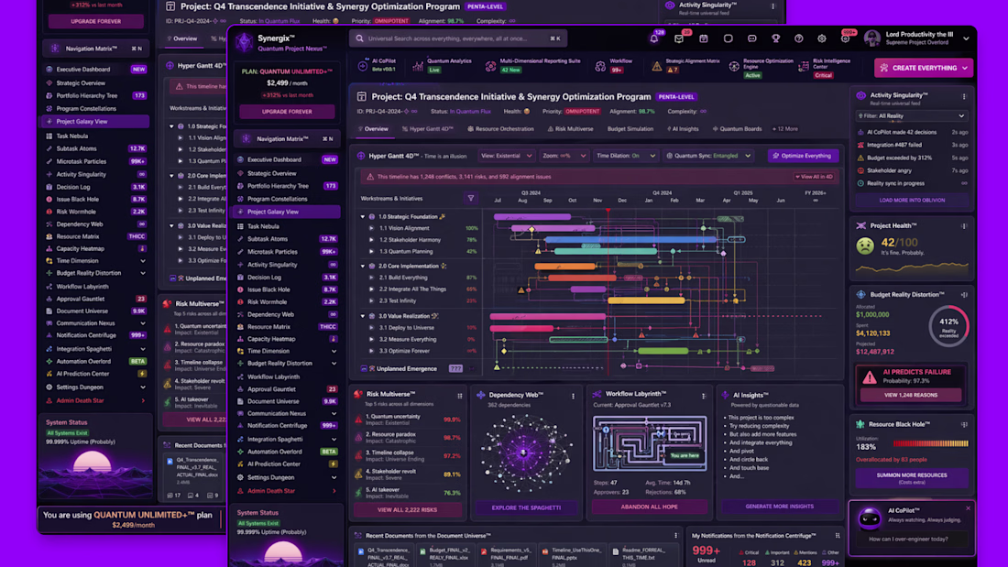Click View 1,248 Reasons button
The height and width of the screenshot is (567, 1008).
point(910,395)
